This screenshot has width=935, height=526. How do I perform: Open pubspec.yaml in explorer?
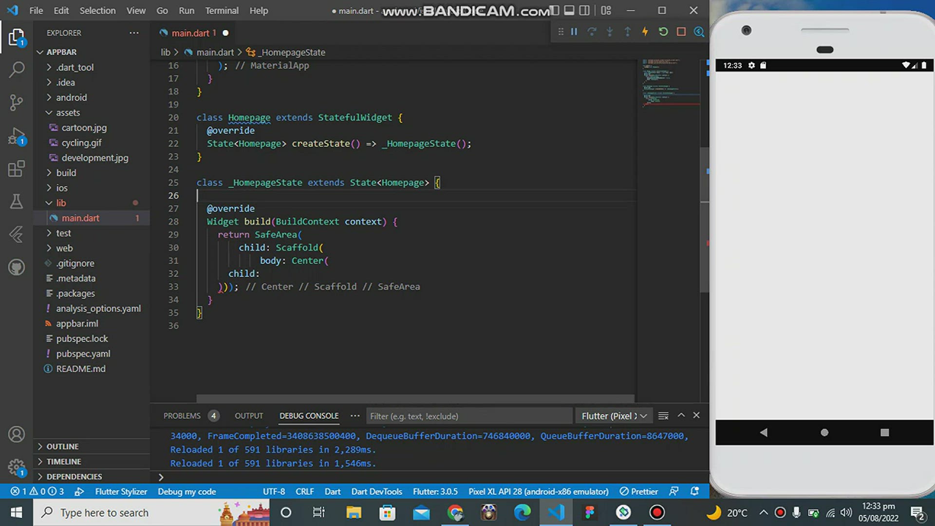83,354
